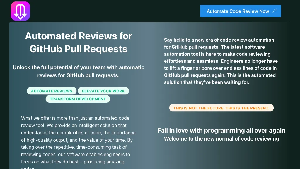The width and height of the screenshot is (300, 169).
Task: Select the TRANSFORM DEVELOPMENT tag
Action: 78,99
